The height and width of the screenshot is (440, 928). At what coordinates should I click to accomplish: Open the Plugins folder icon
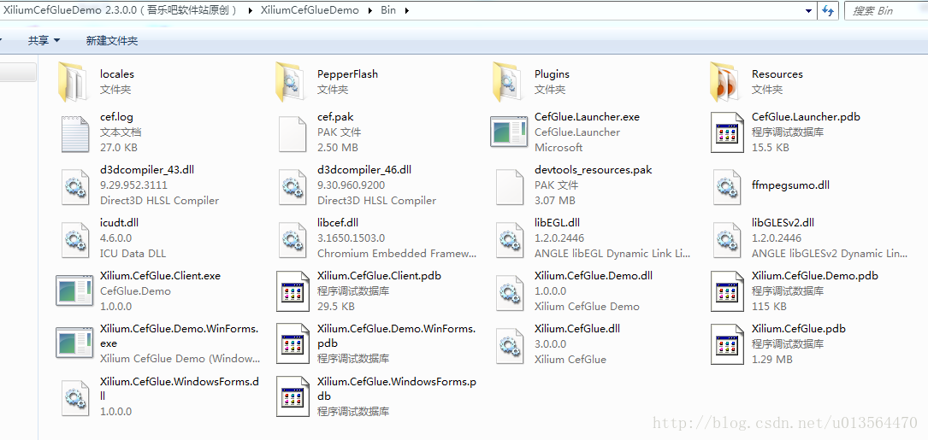(x=509, y=82)
